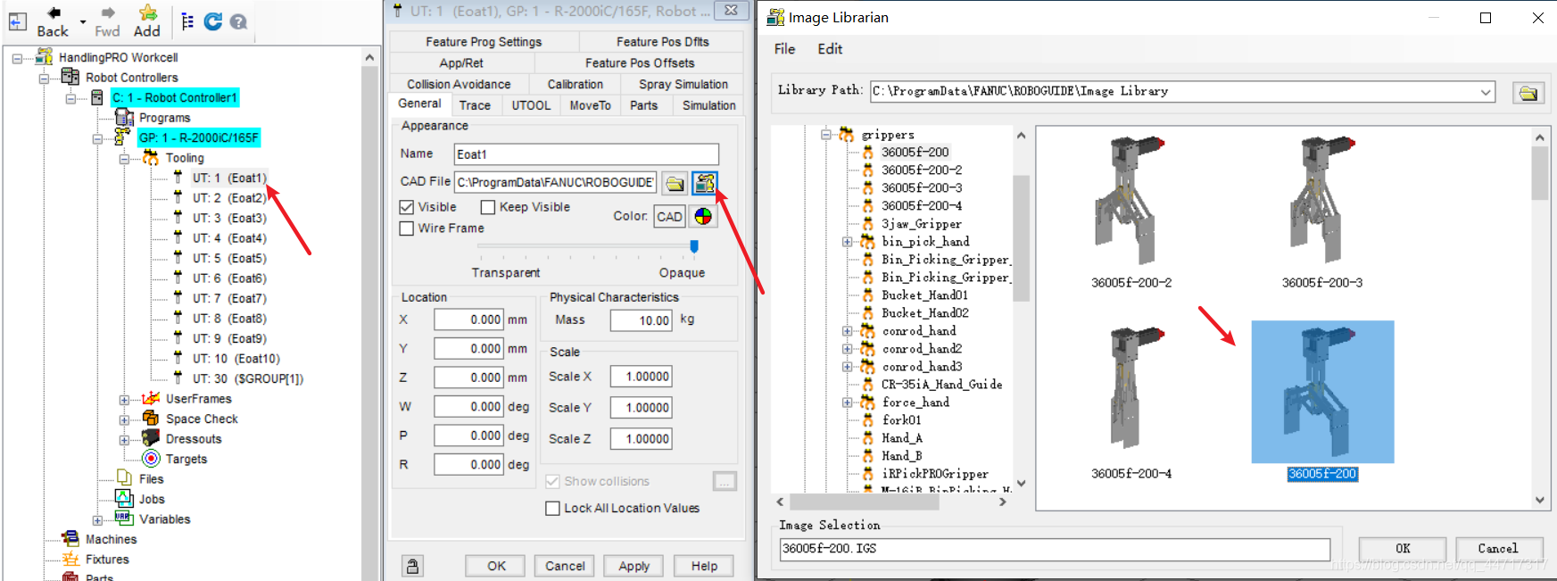This screenshot has width=1557, height=581.
Task: Select Bucket_Hand01 in library tree
Action: [x=924, y=295]
